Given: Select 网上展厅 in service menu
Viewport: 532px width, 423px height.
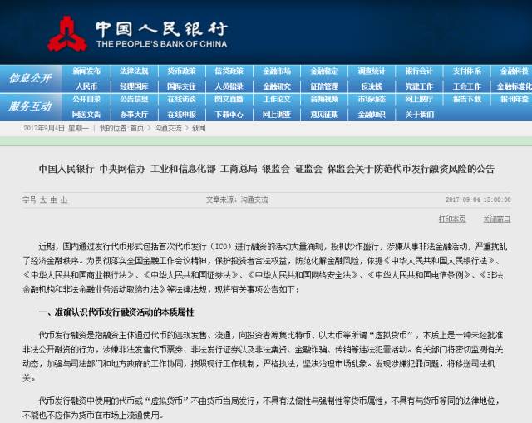Looking at the screenshot, I should pyautogui.click(x=419, y=99).
